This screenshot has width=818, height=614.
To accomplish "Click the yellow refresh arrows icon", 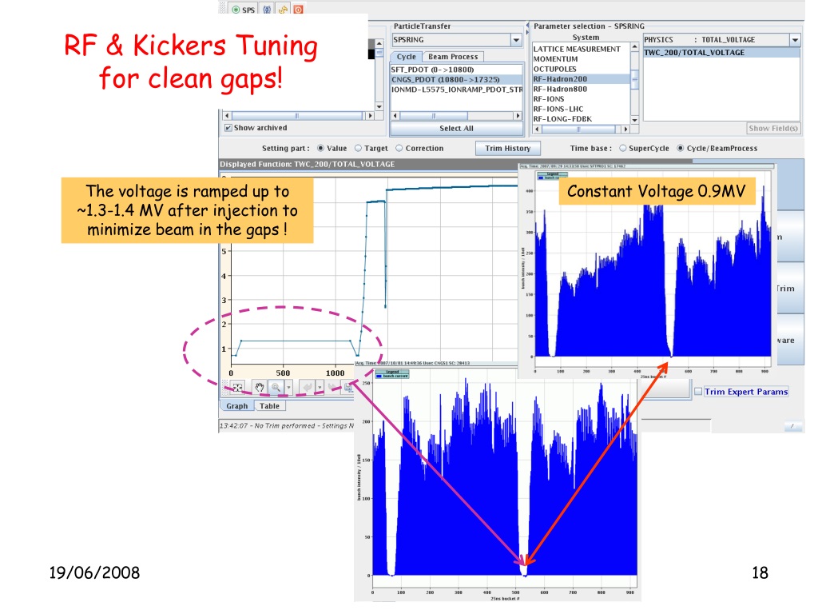I will (x=284, y=10).
